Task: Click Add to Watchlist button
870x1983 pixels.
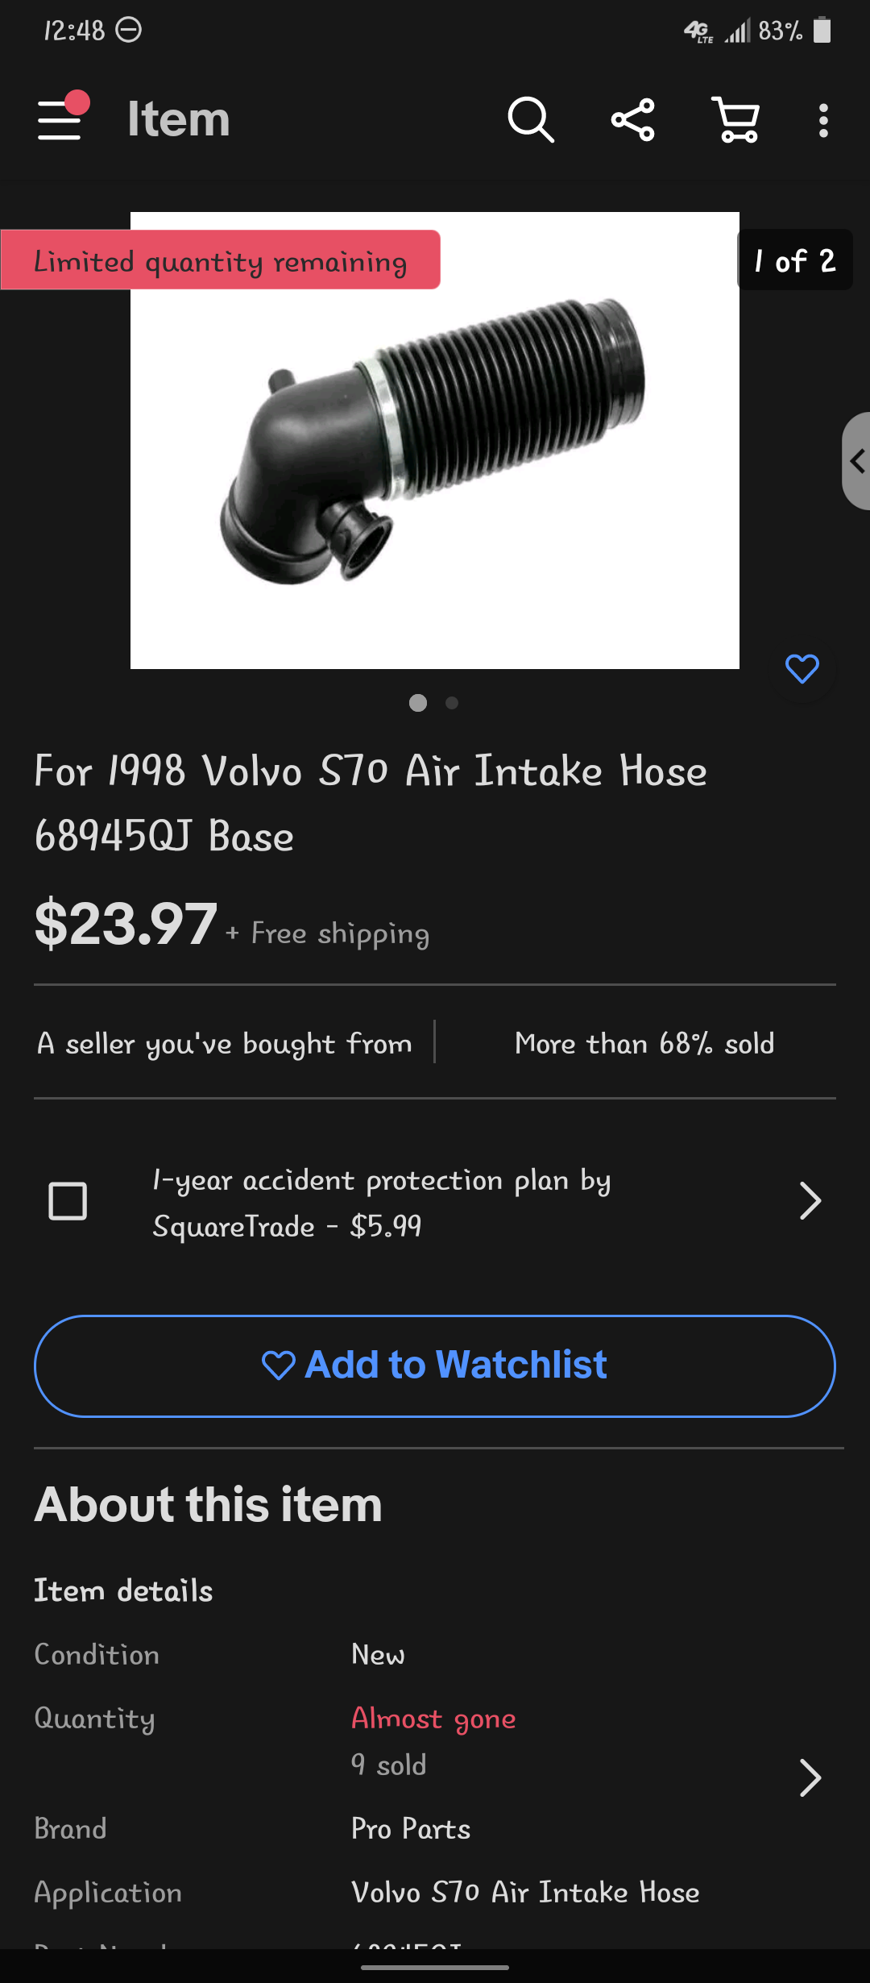Action: click(435, 1366)
